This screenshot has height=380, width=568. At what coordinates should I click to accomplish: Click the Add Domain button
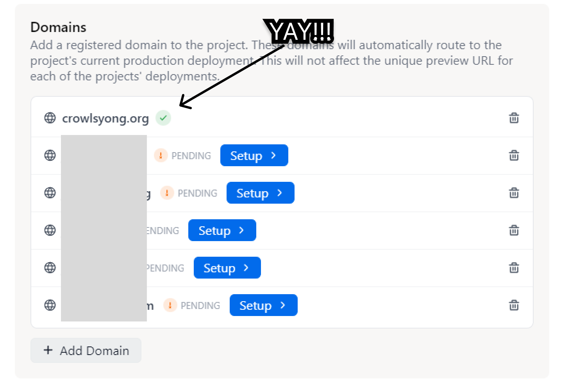[86, 350]
